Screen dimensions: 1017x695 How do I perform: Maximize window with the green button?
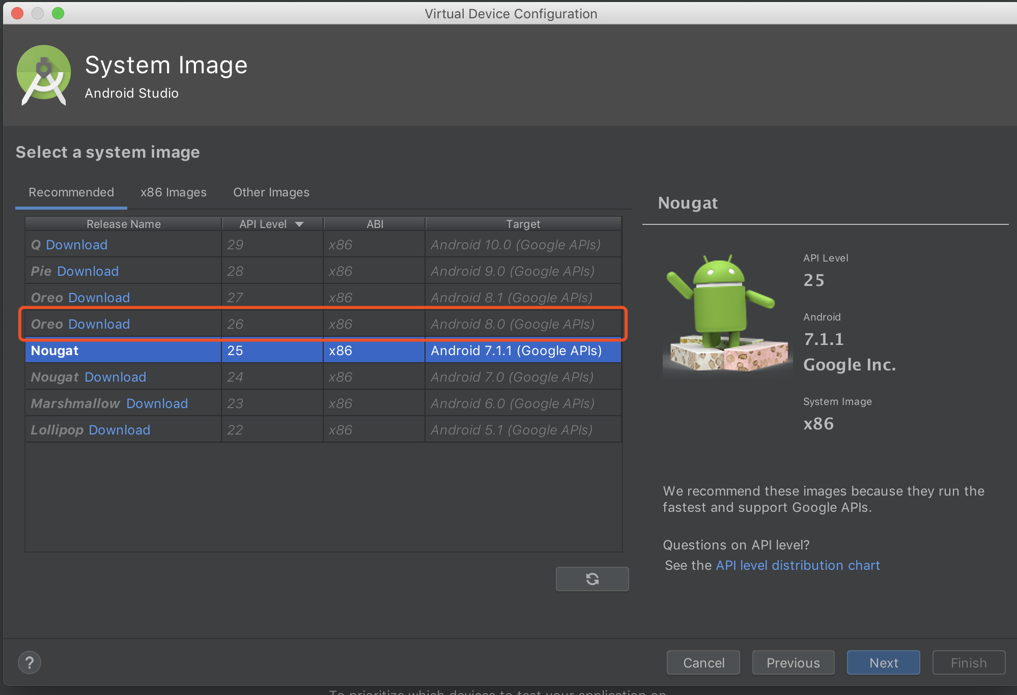click(x=58, y=13)
